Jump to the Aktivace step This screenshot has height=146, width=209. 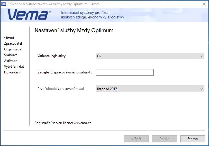coord(10,61)
